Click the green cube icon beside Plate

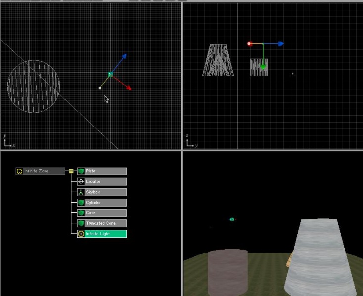pyautogui.click(x=81, y=171)
